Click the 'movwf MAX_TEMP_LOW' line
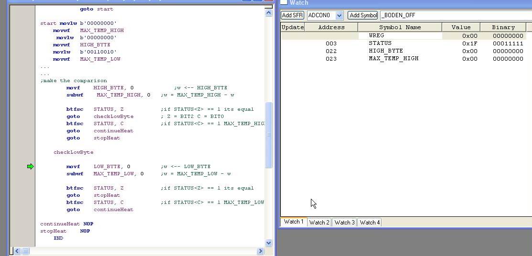Screen dimensions: 532x256 click(x=86, y=59)
